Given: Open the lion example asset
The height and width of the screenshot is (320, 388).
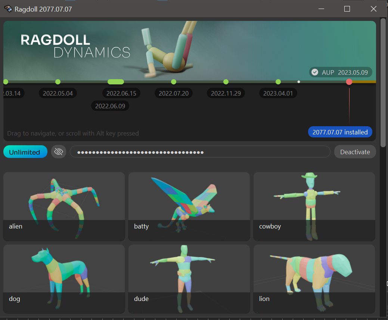Looking at the screenshot, I should point(314,279).
